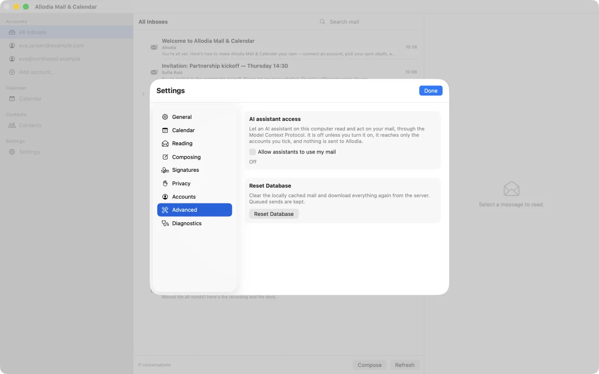Click envelope icon of Welcome to Allodia message

click(154, 47)
